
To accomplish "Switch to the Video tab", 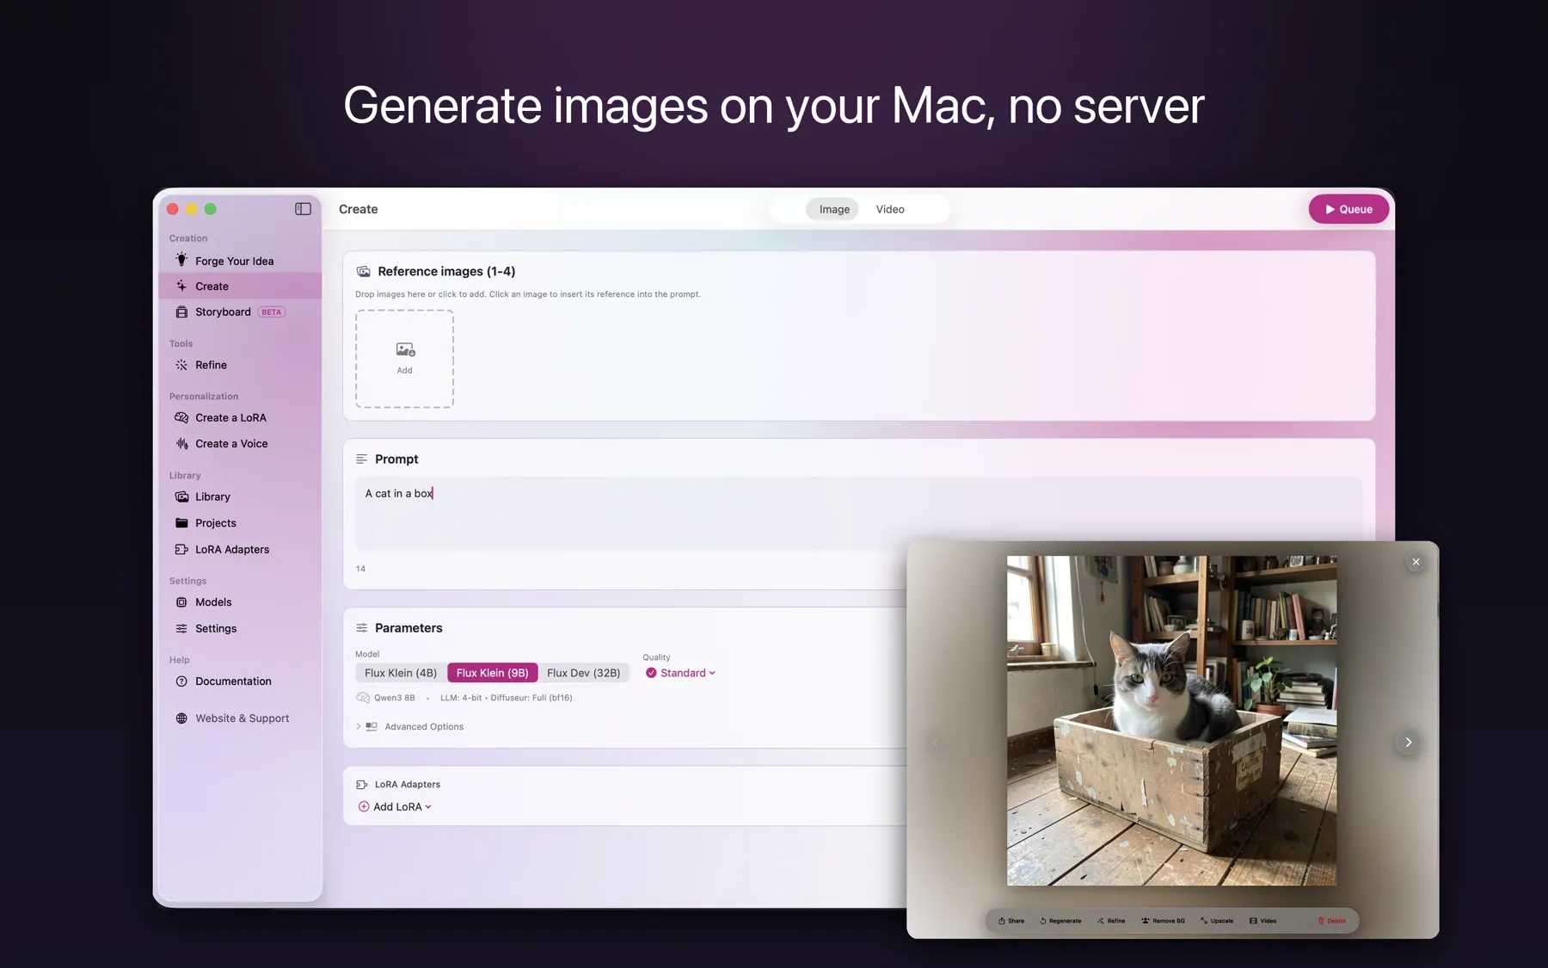I will (890, 209).
